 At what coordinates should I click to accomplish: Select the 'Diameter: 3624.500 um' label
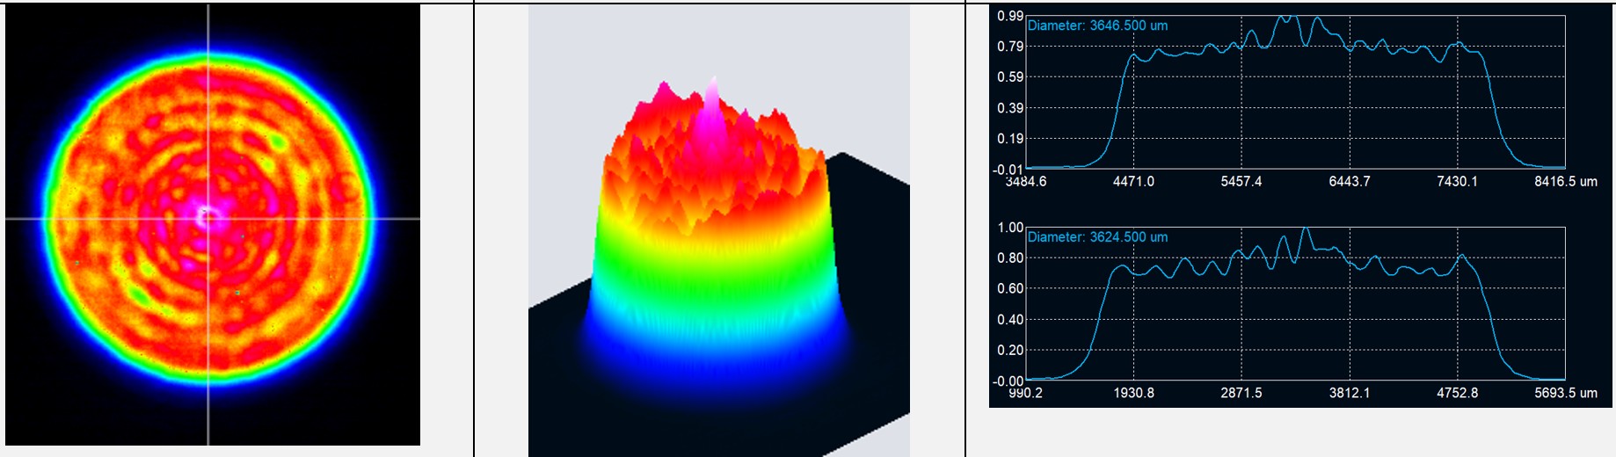pyautogui.click(x=1097, y=237)
